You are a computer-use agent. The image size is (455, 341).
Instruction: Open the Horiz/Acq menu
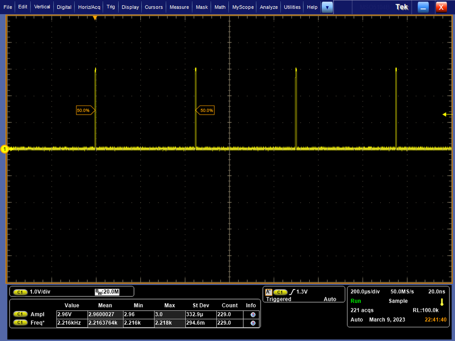(89, 7)
